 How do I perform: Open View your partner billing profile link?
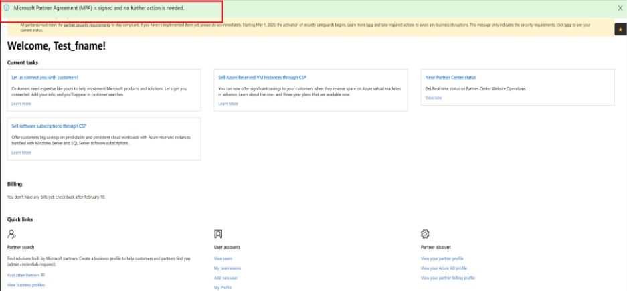[x=448, y=278]
